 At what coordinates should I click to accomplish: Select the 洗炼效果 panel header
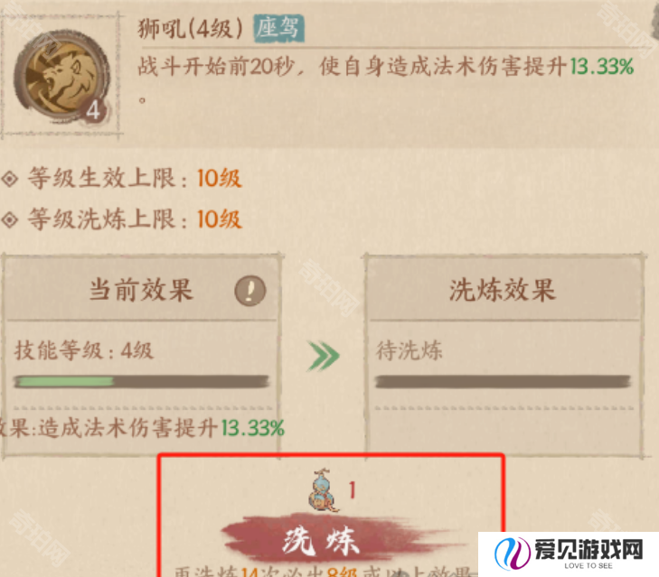click(503, 290)
